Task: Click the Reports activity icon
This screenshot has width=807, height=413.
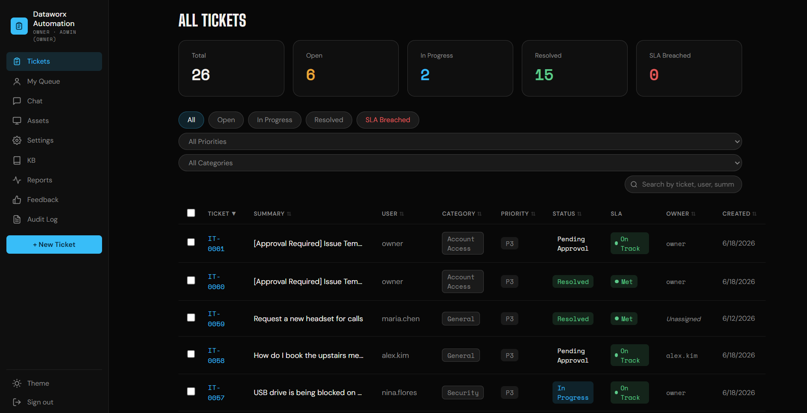Action: (x=17, y=180)
